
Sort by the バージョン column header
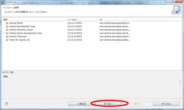[x=83, y=19]
